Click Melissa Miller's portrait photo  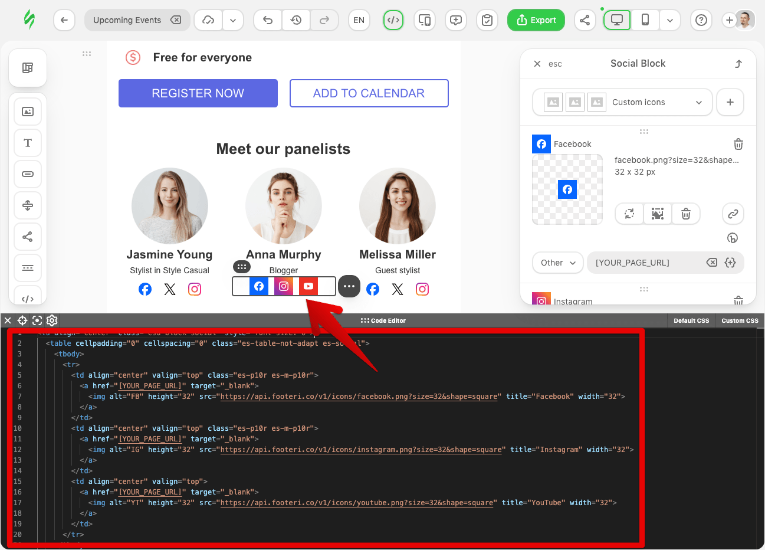[398, 206]
